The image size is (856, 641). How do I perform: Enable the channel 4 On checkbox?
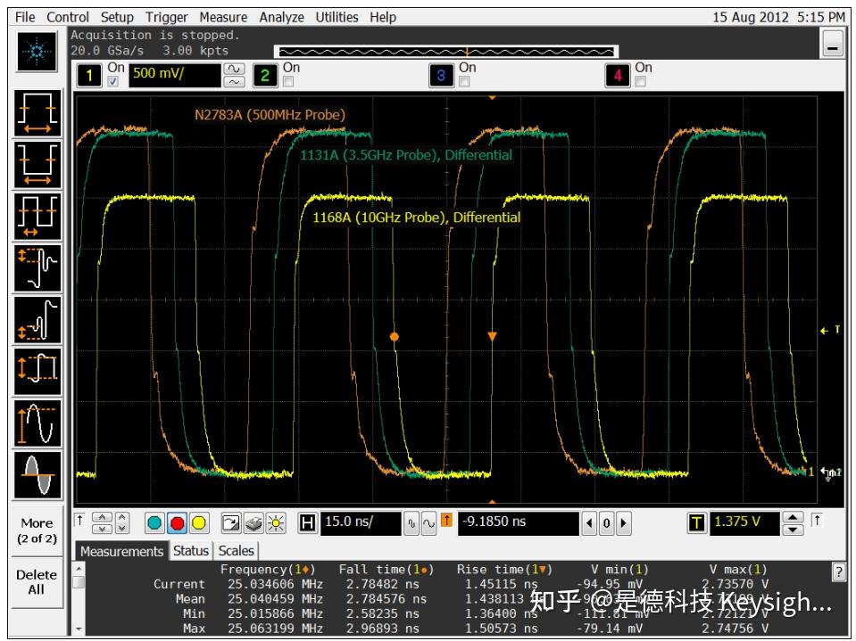pos(640,81)
